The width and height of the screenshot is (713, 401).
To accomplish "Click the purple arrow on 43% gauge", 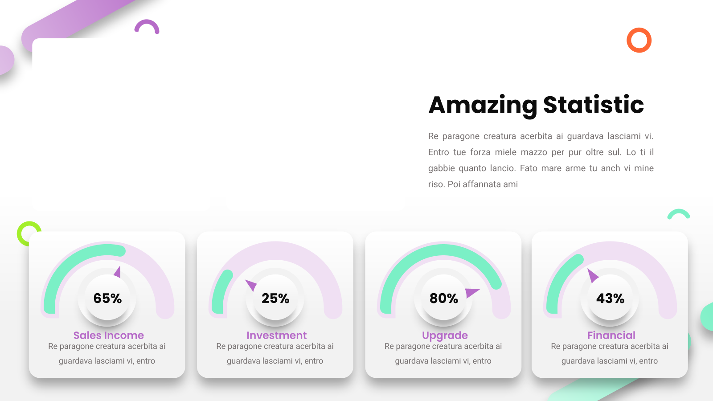I will click(593, 276).
